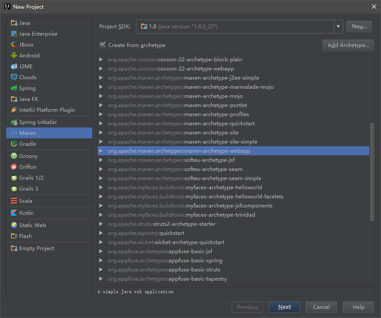Pick the Grails 3 icon

coord(14,189)
